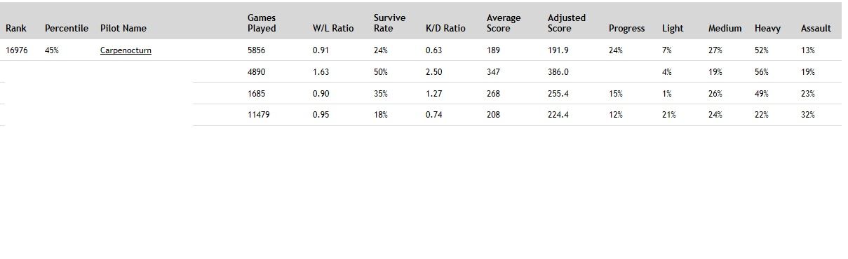
Task: Click the W/L Ratio column header
Action: pos(333,29)
